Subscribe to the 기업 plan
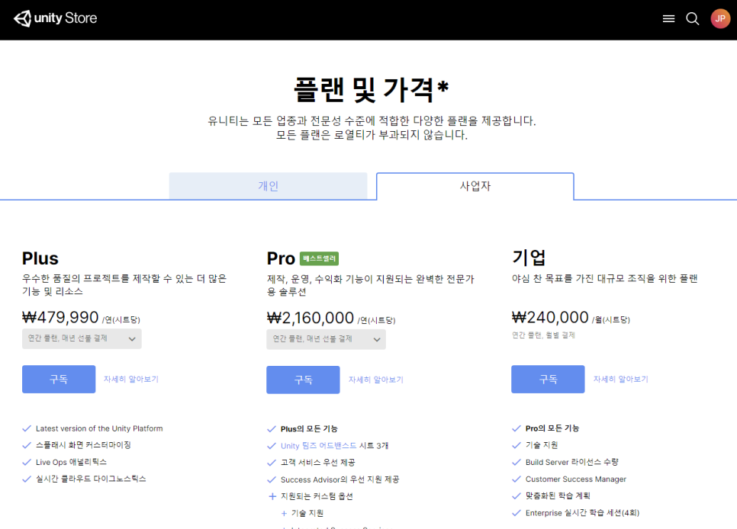 (x=548, y=379)
